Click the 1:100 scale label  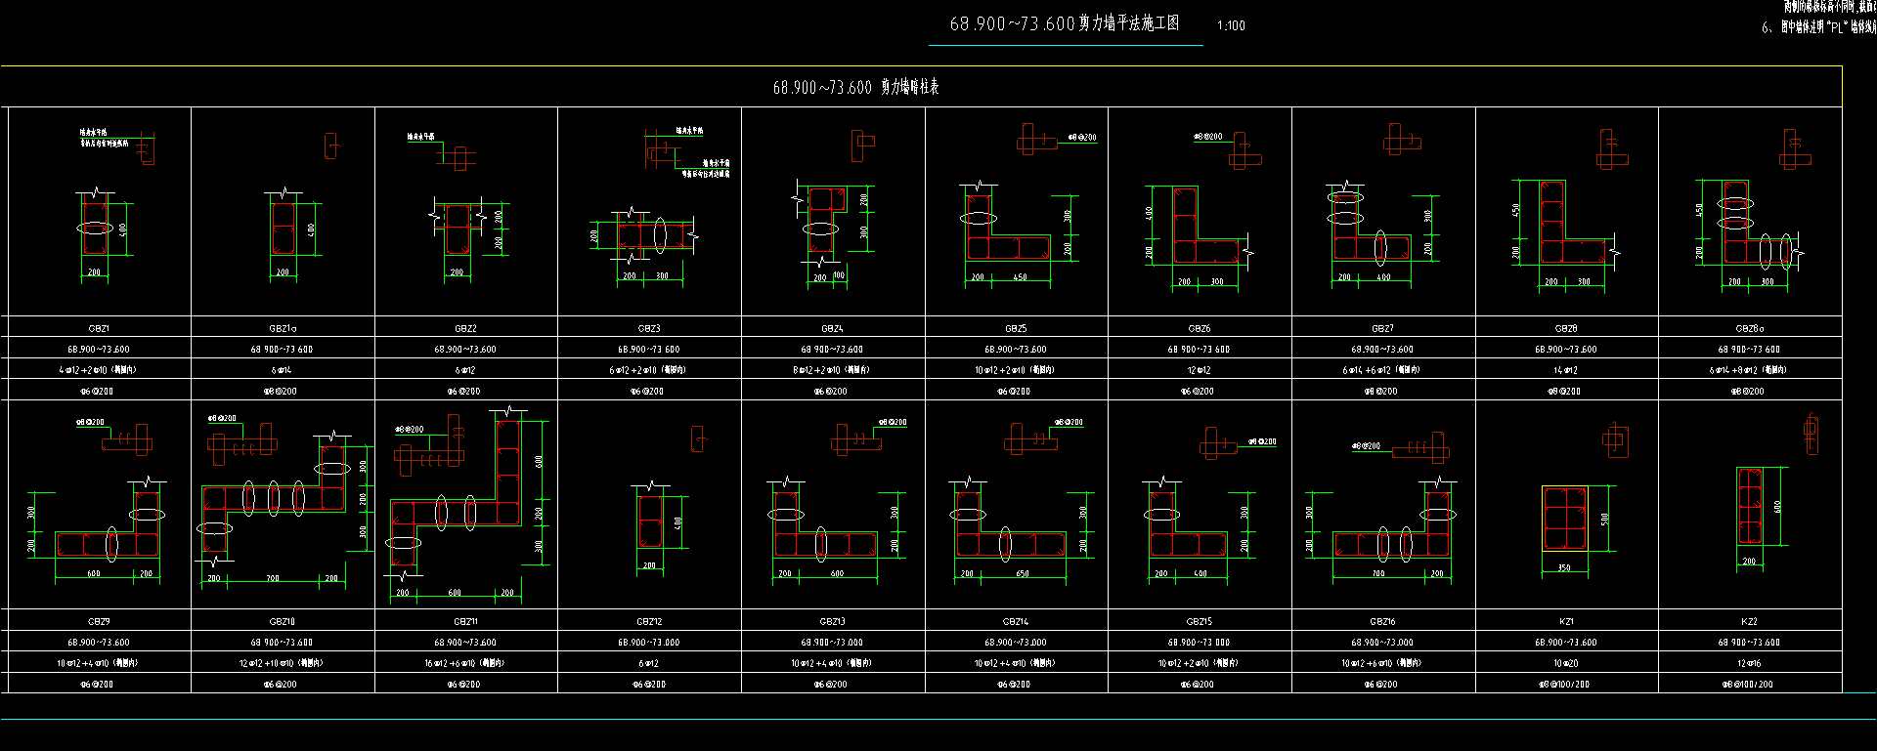click(1231, 26)
